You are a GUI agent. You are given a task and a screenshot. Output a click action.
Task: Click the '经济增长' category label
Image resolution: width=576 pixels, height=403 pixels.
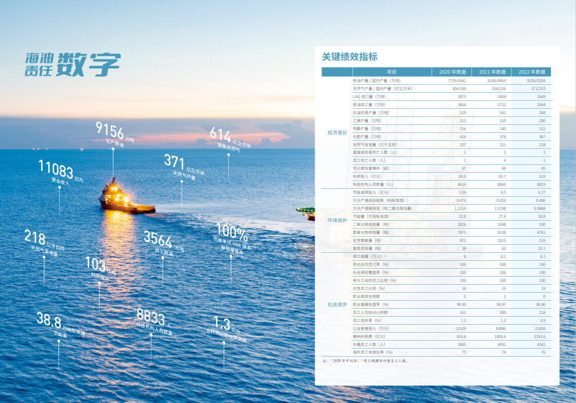(x=337, y=133)
